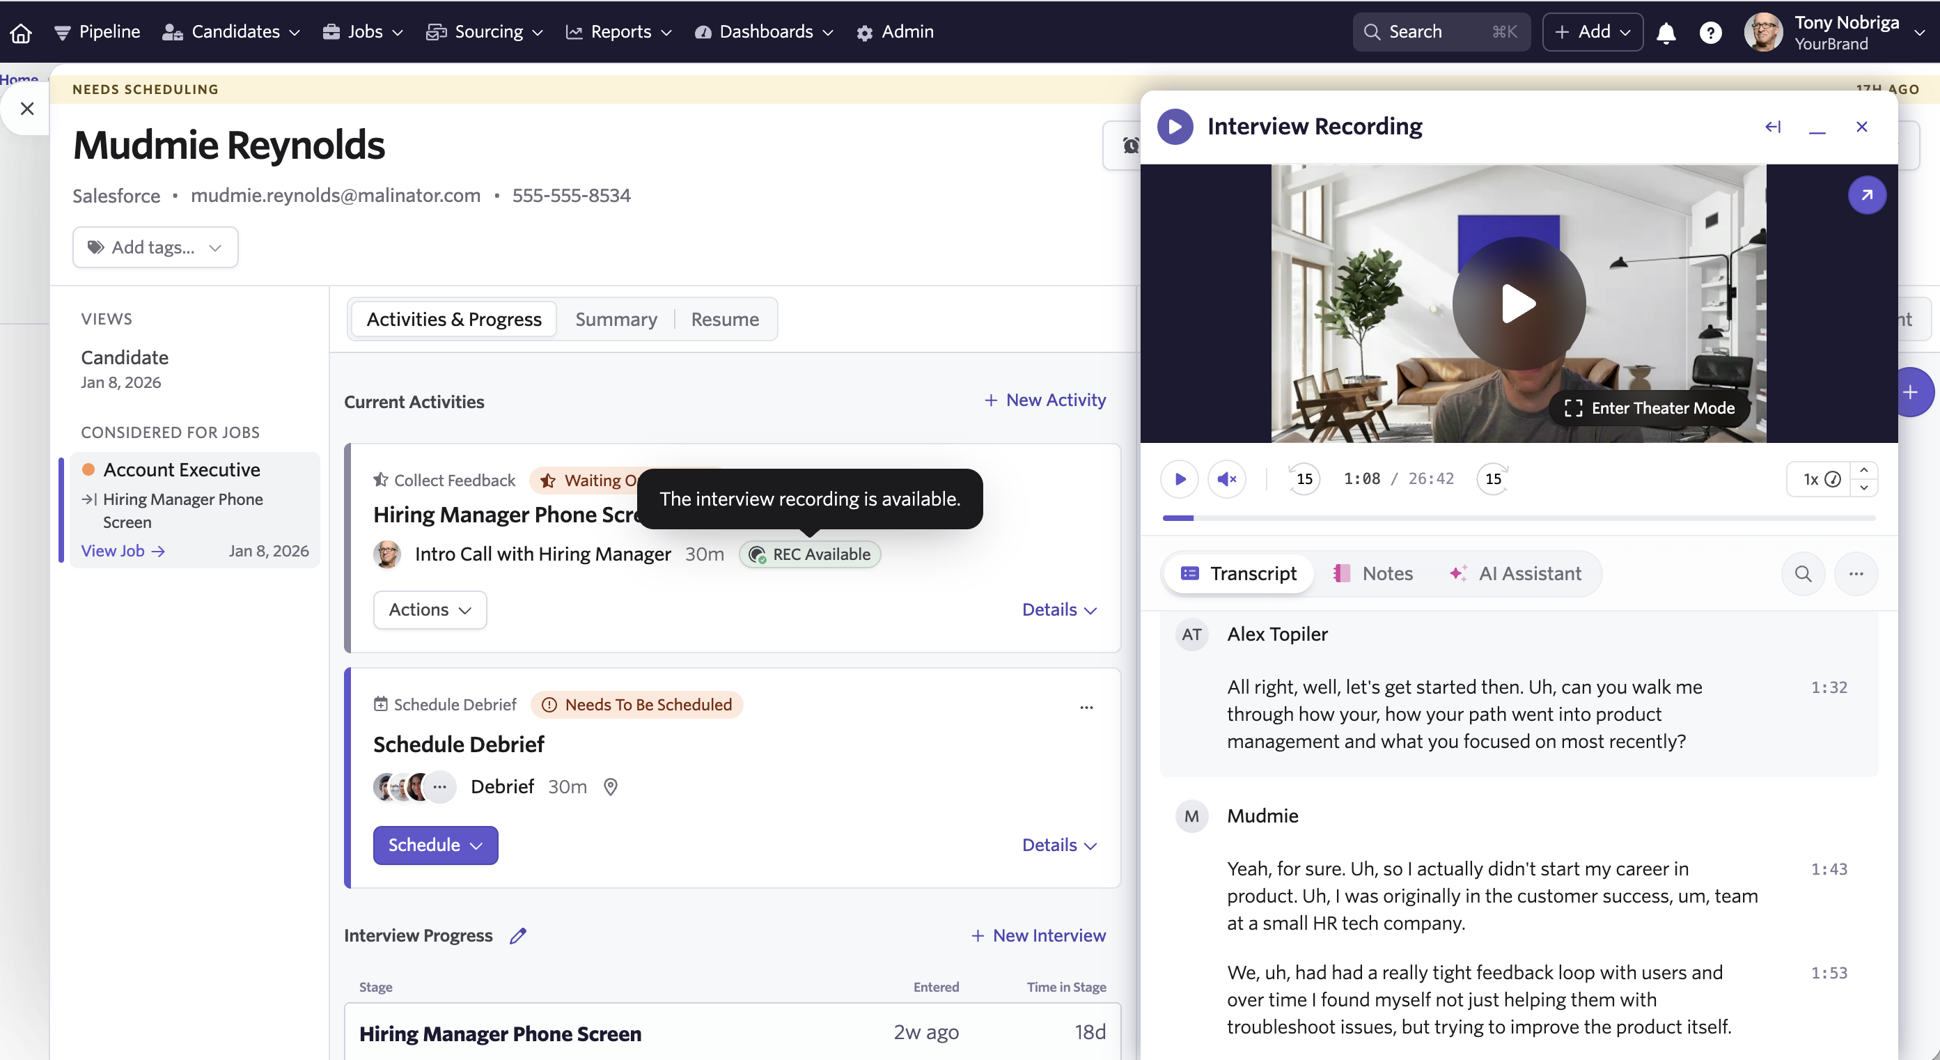This screenshot has height=1060, width=1940.
Task: Click the Add tags field
Action: tap(155, 247)
